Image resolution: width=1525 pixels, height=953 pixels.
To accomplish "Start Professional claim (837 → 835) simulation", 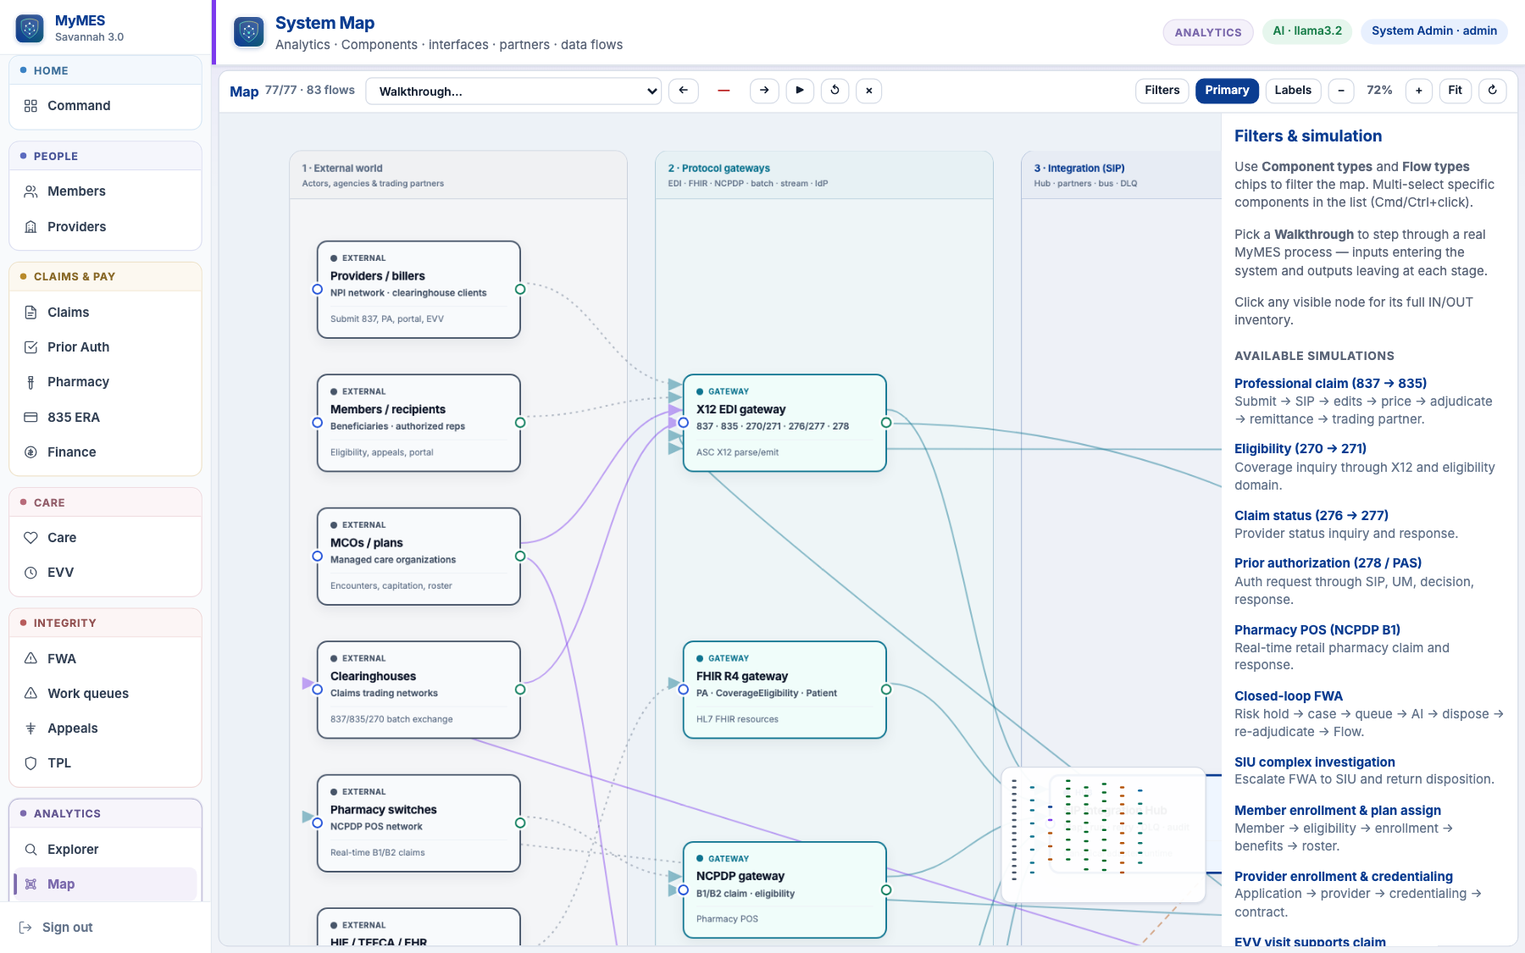I will pos(1330,384).
